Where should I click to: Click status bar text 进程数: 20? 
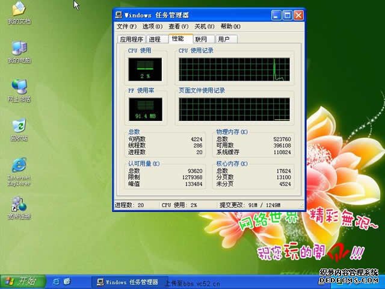pyautogui.click(x=129, y=205)
